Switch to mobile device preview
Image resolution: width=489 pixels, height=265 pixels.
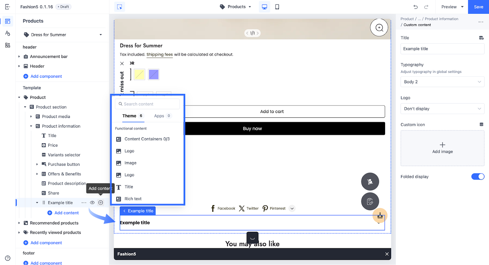point(277,7)
